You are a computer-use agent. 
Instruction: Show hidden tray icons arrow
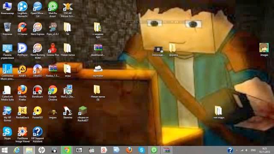(237, 150)
